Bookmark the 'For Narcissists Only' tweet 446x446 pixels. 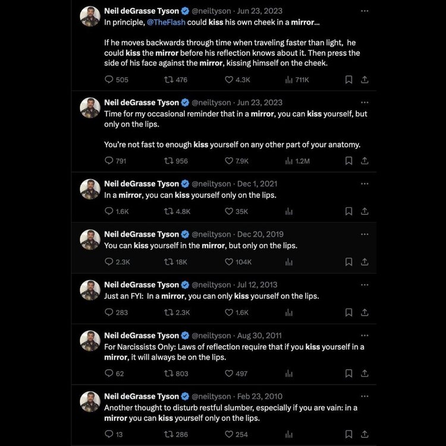tap(349, 373)
